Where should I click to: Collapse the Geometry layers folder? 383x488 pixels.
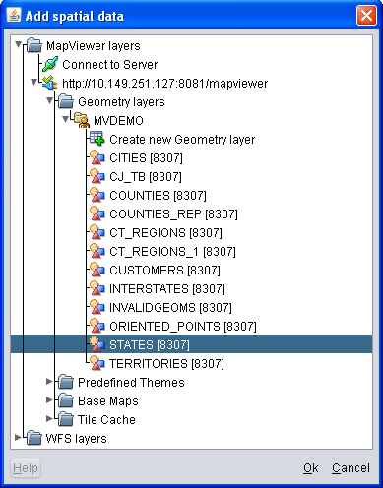(49, 101)
